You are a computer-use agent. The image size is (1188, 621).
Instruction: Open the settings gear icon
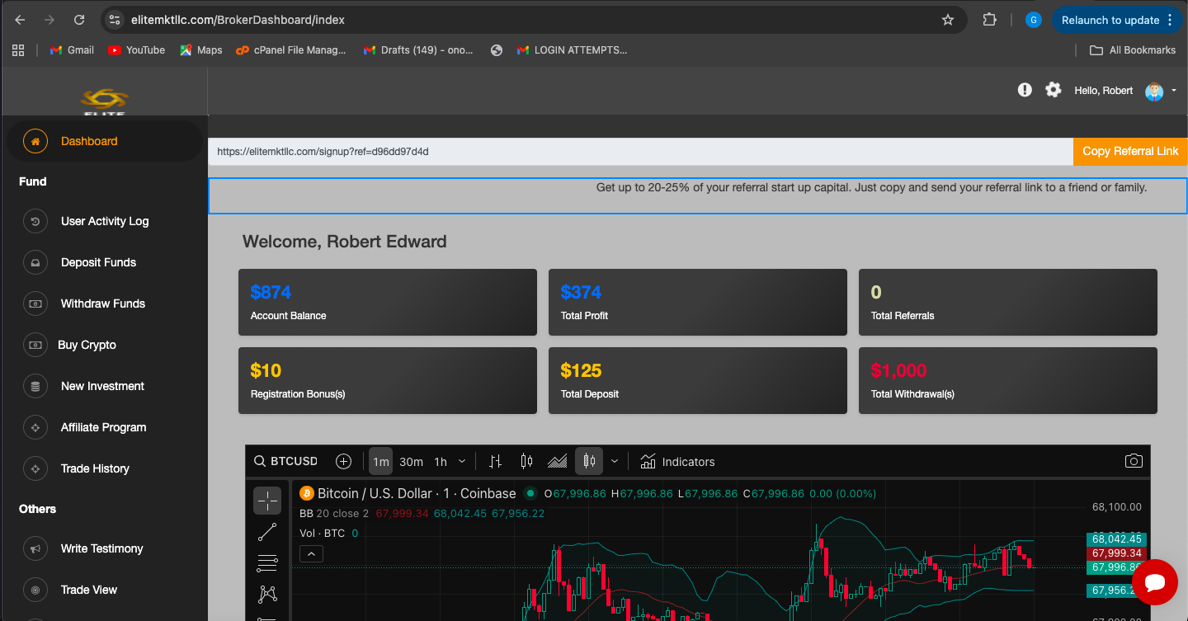(x=1053, y=90)
